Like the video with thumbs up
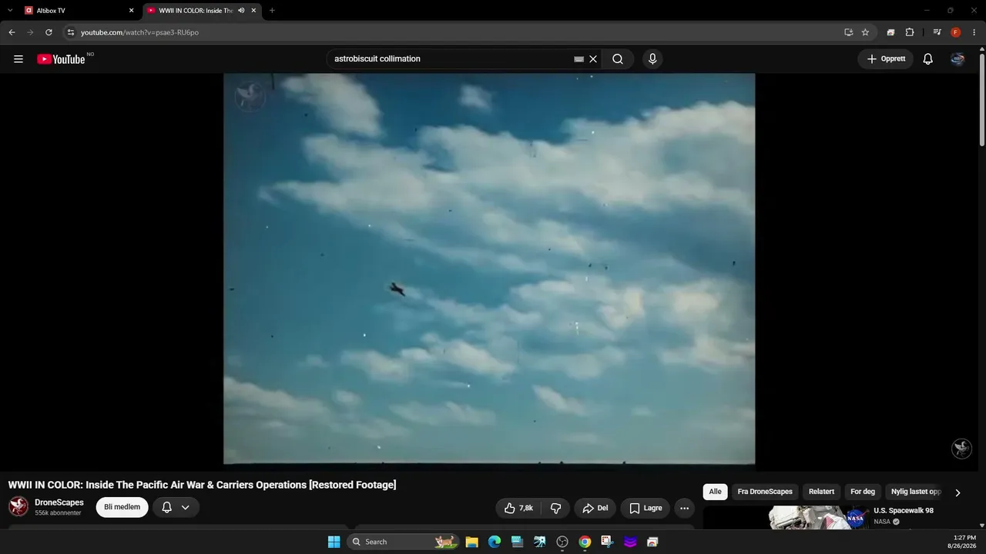The width and height of the screenshot is (986, 554). [x=518, y=508]
